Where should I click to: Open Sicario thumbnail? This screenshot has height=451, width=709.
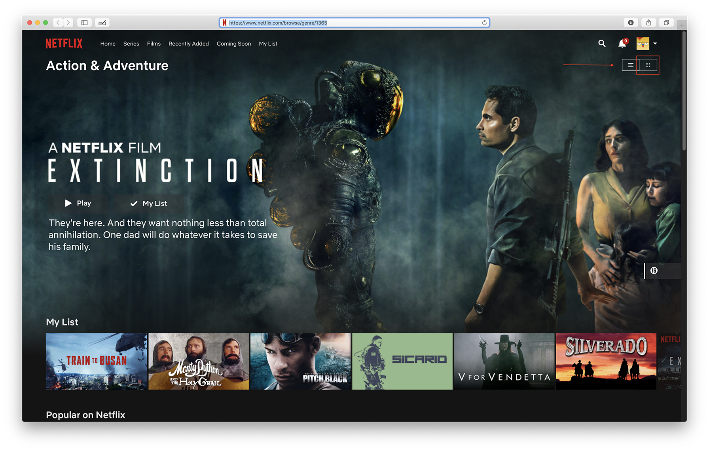click(402, 361)
